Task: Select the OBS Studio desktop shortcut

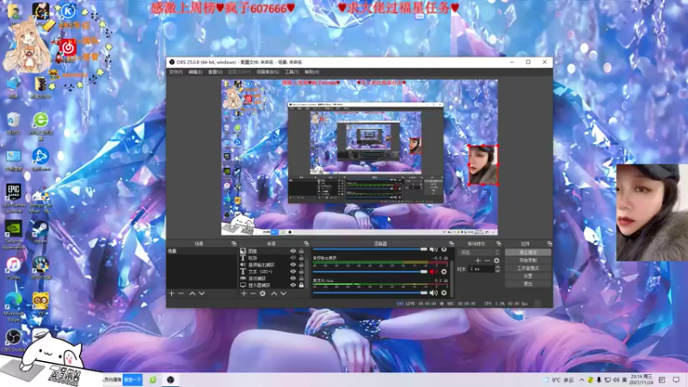Action: pyautogui.click(x=13, y=341)
